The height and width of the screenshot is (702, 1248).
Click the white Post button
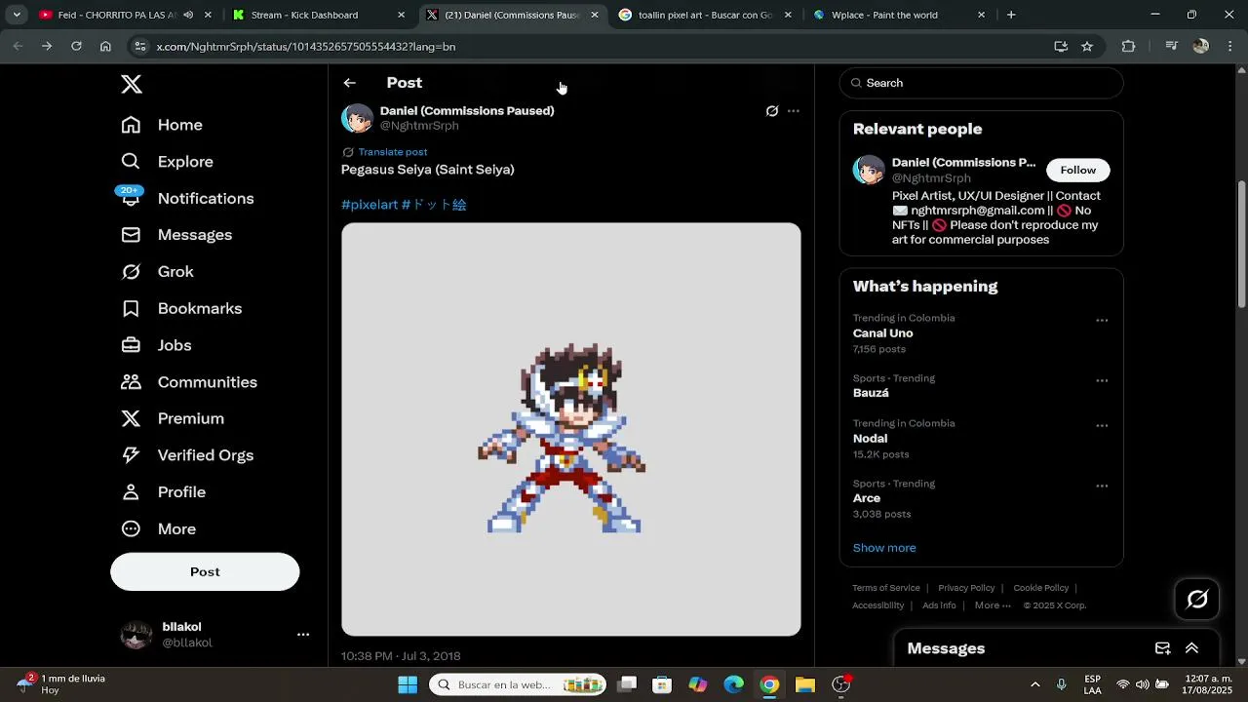(205, 571)
